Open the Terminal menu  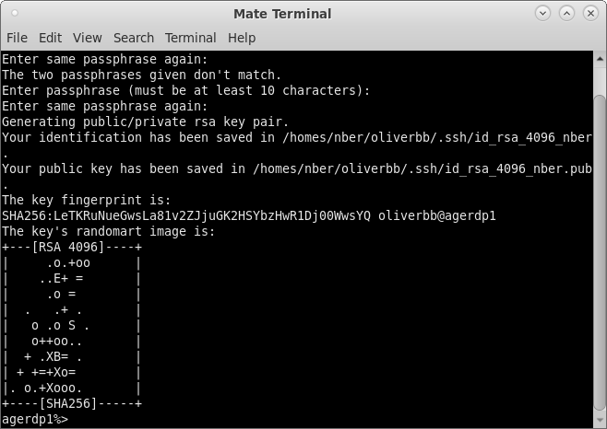(190, 38)
